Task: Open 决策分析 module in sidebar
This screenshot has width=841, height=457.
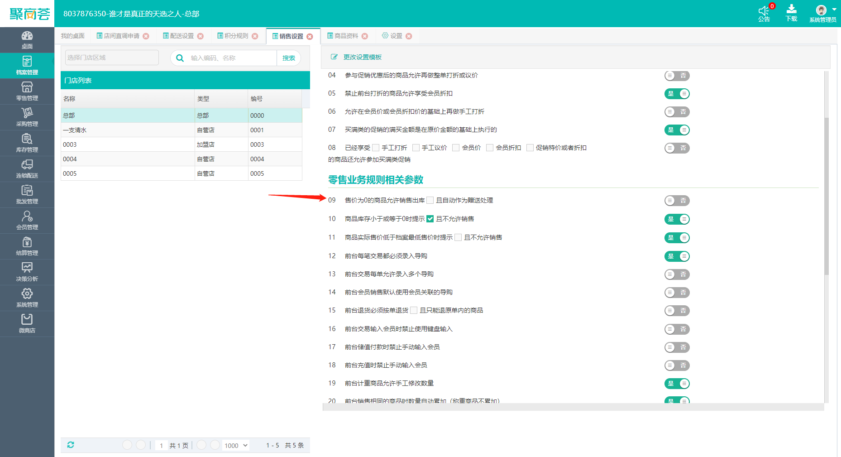Action: [x=27, y=272]
